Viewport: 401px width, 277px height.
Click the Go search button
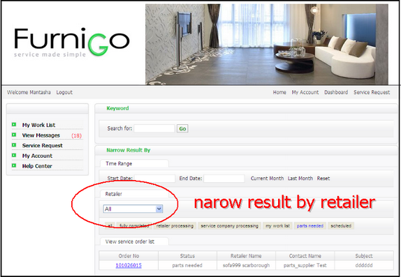click(182, 128)
